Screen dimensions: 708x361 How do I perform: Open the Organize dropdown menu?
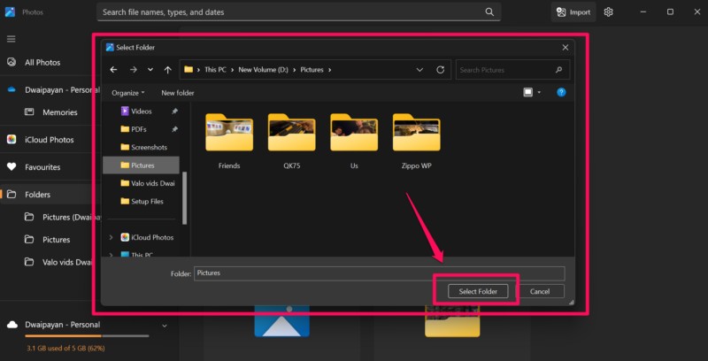(x=127, y=92)
